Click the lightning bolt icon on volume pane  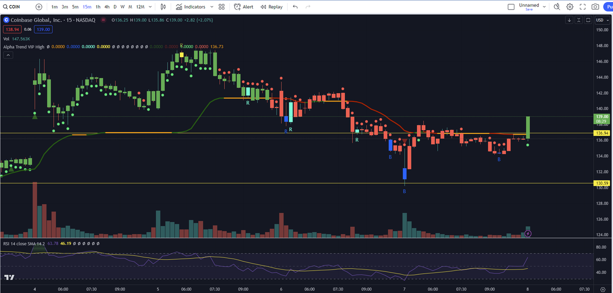[x=528, y=233]
